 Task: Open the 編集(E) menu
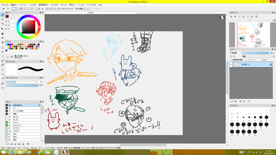point(13,5)
